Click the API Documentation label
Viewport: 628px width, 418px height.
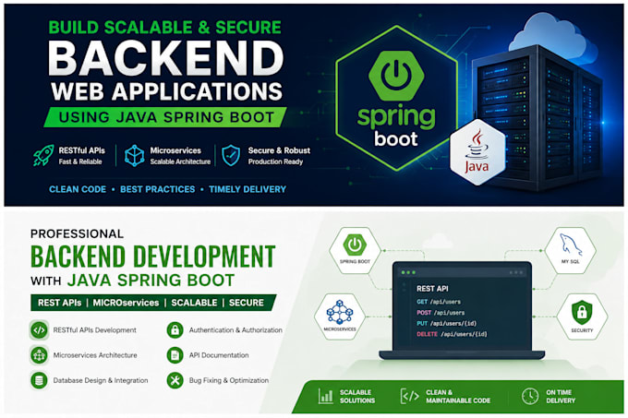coord(219,355)
